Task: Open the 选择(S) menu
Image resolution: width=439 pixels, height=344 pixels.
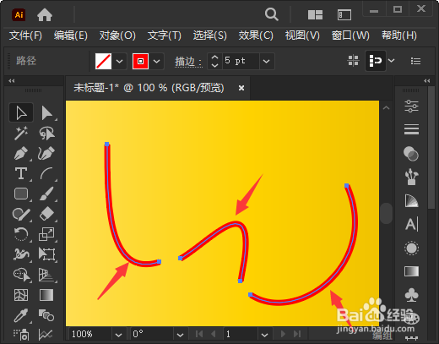Action: pyautogui.click(x=210, y=35)
